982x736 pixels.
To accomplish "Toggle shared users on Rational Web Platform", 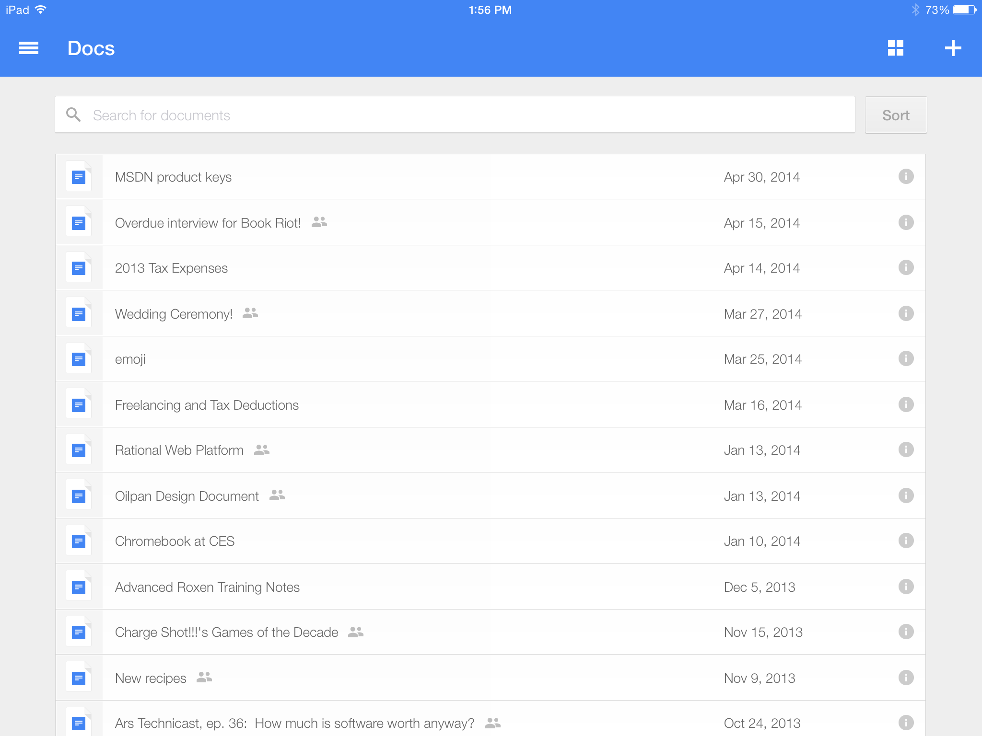I will point(261,450).
